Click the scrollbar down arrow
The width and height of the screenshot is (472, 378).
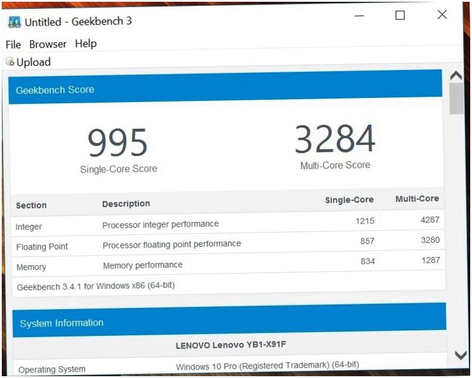coord(461,355)
